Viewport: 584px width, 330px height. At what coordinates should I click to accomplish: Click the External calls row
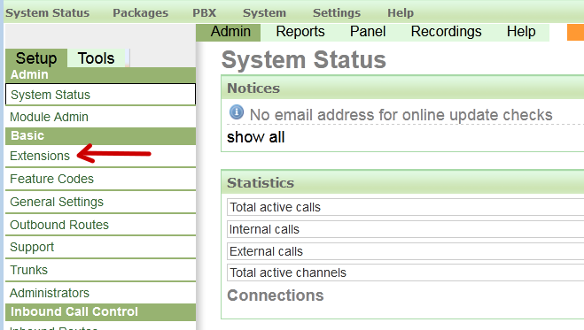click(405, 251)
